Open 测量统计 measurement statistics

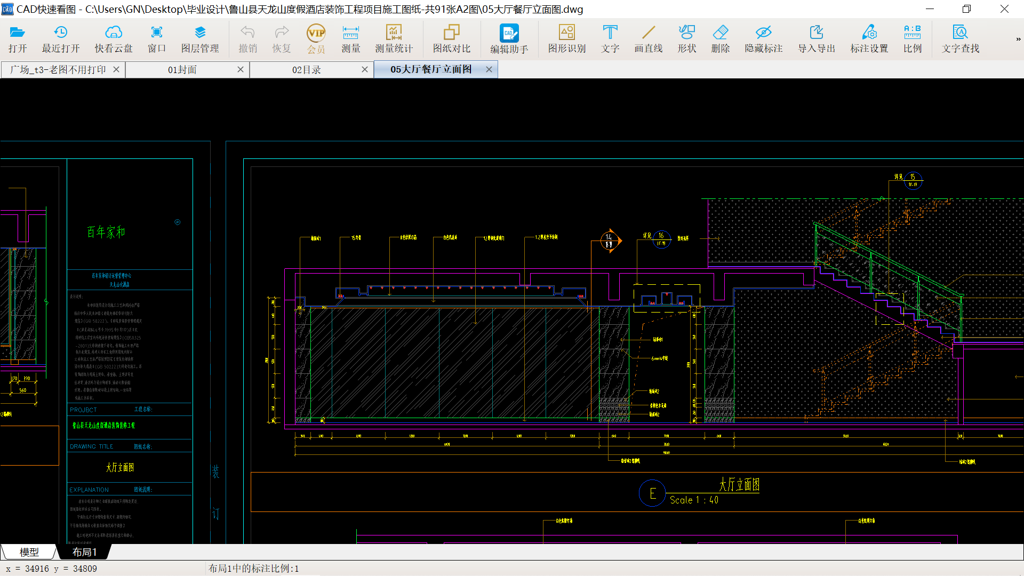point(394,39)
